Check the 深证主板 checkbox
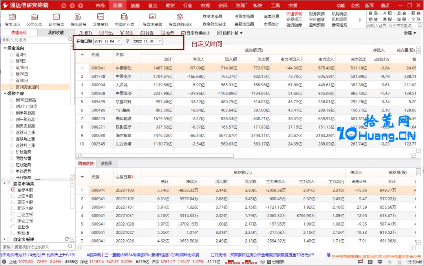The image size is (424, 266). coord(13,220)
